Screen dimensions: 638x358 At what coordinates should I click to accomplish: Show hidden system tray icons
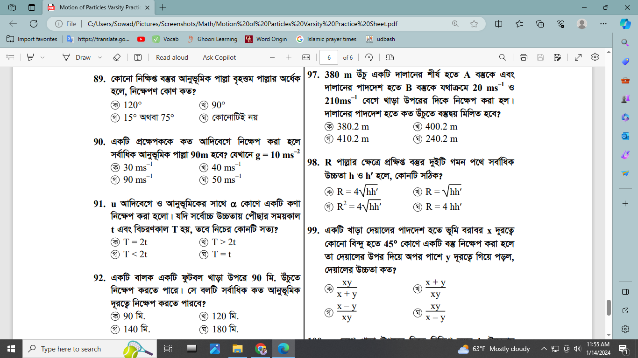(544, 349)
